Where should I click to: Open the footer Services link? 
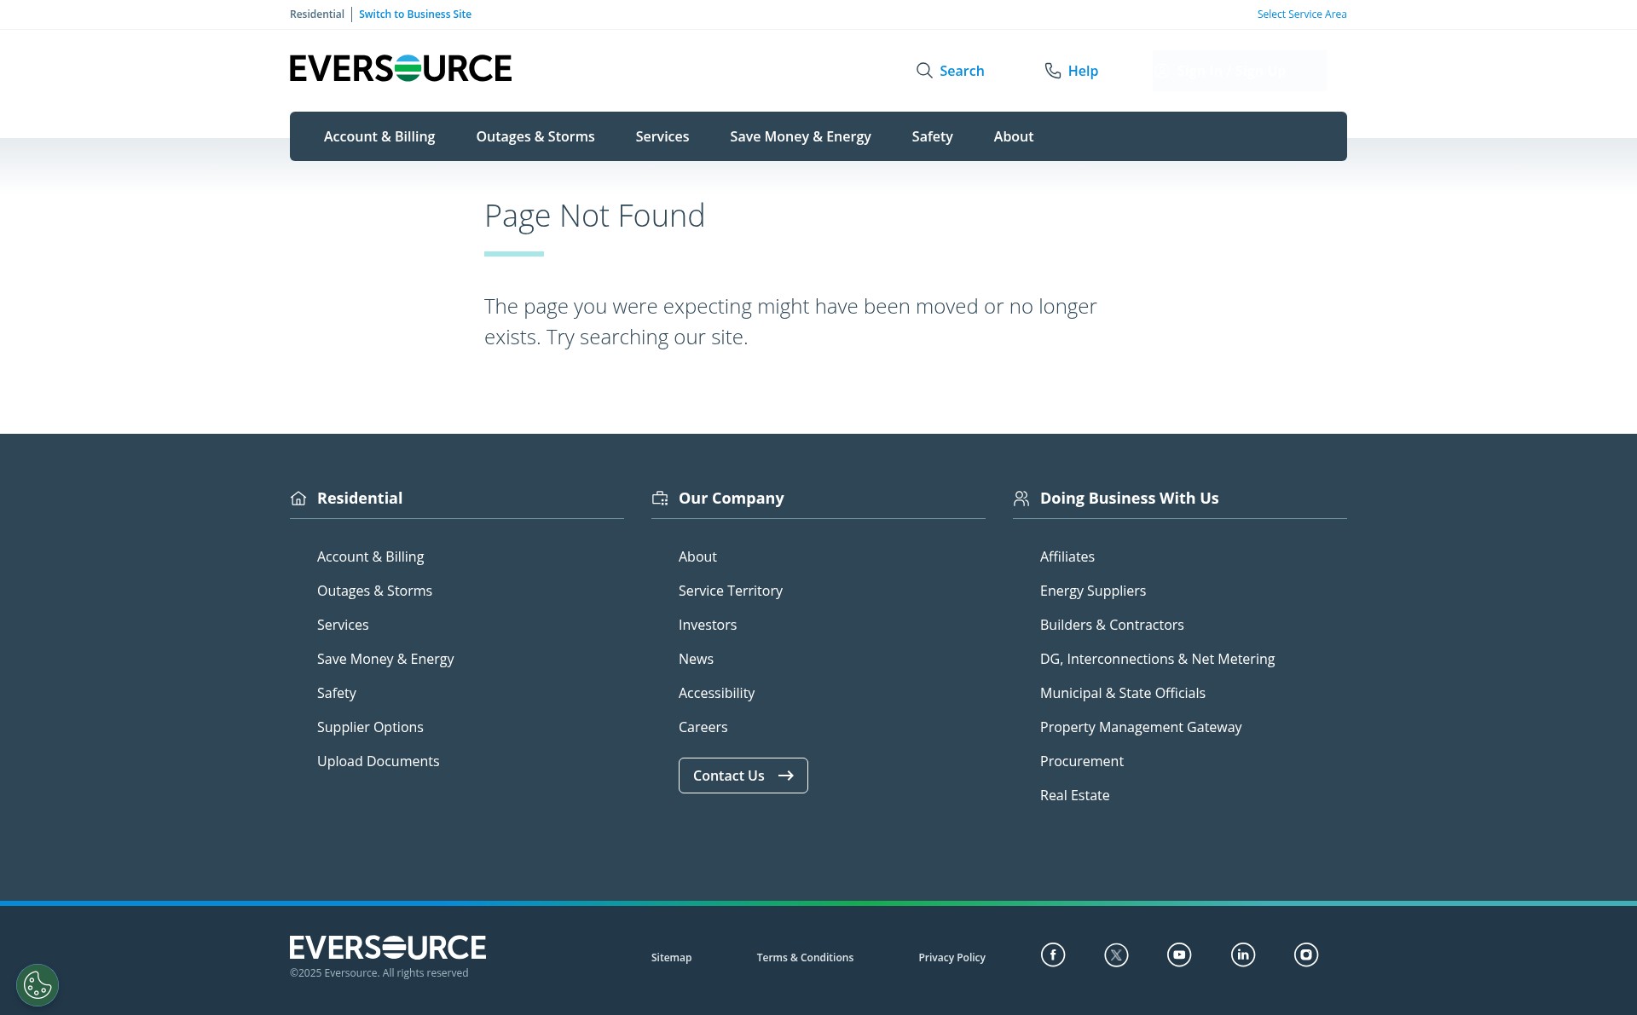click(343, 625)
